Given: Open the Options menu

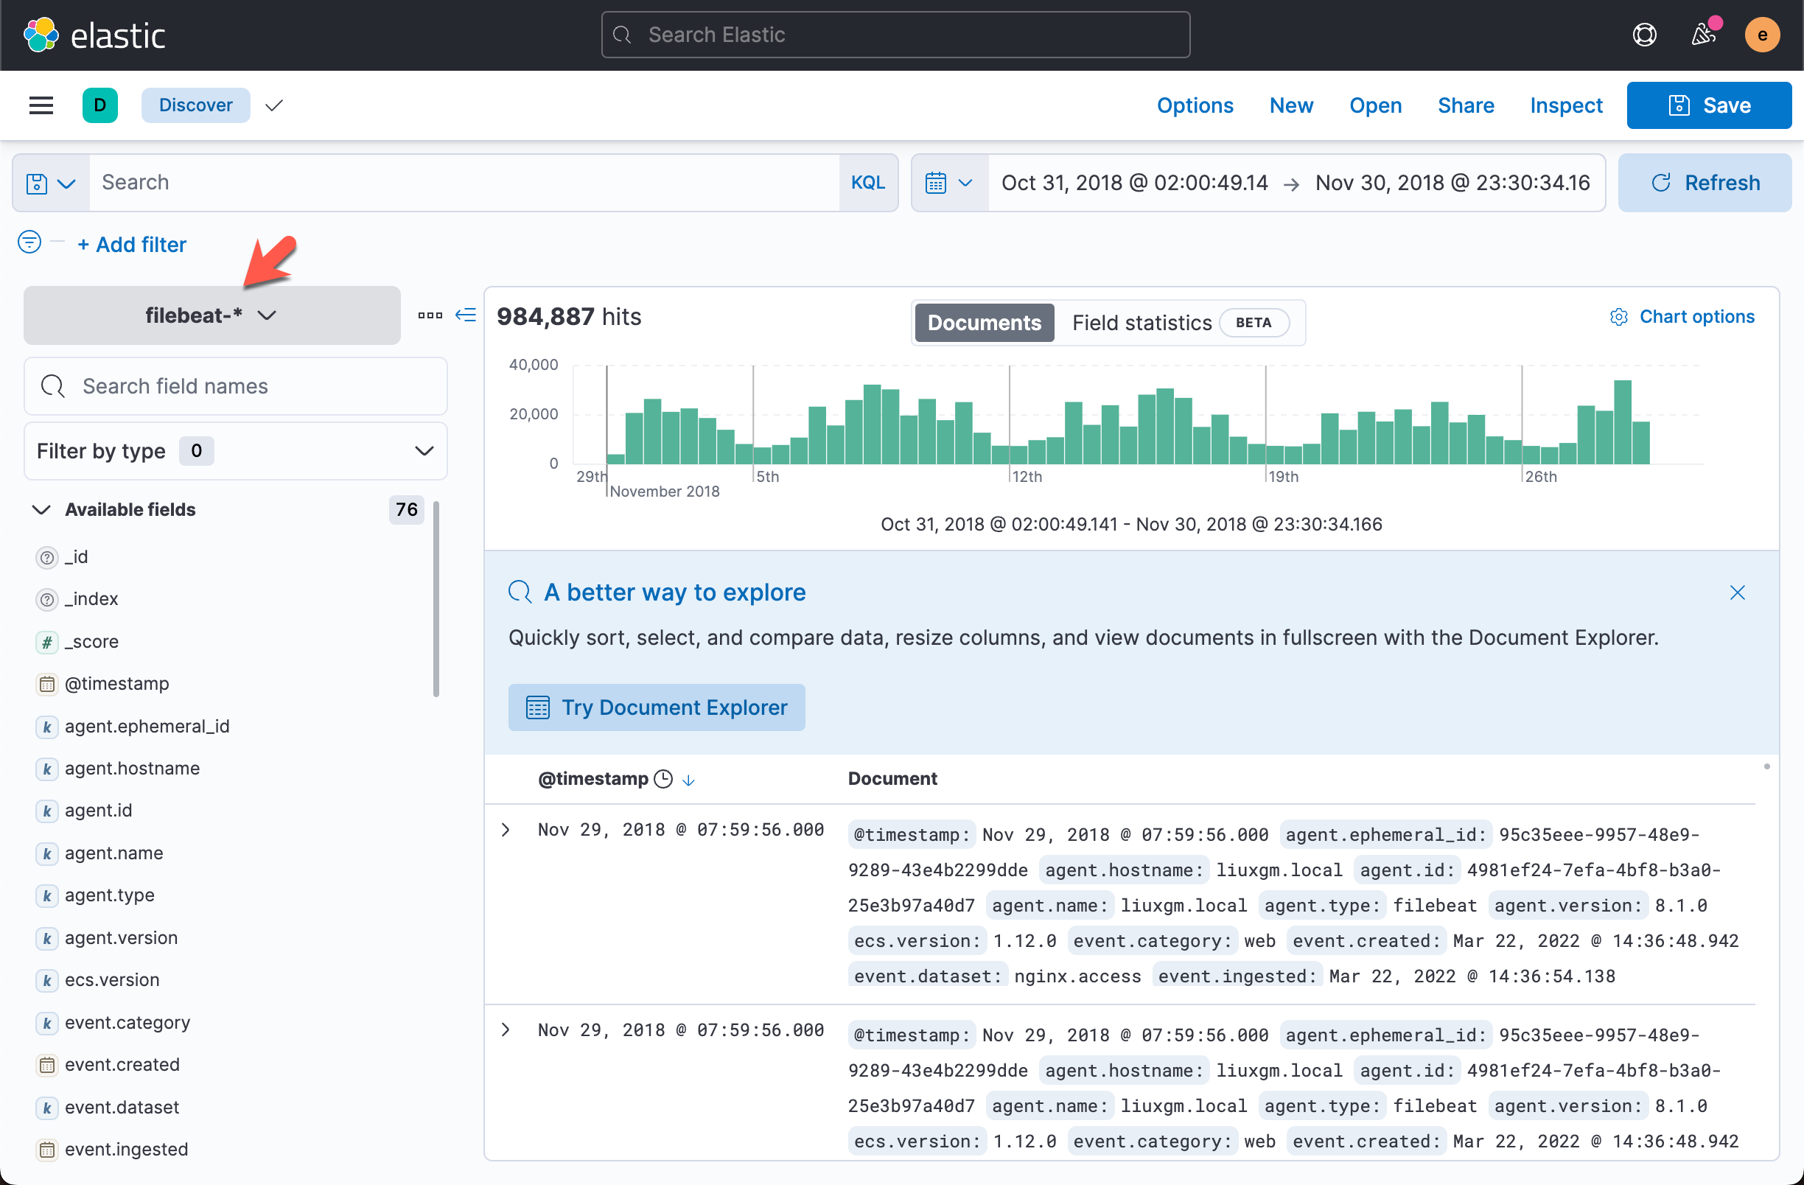Looking at the screenshot, I should (1195, 105).
